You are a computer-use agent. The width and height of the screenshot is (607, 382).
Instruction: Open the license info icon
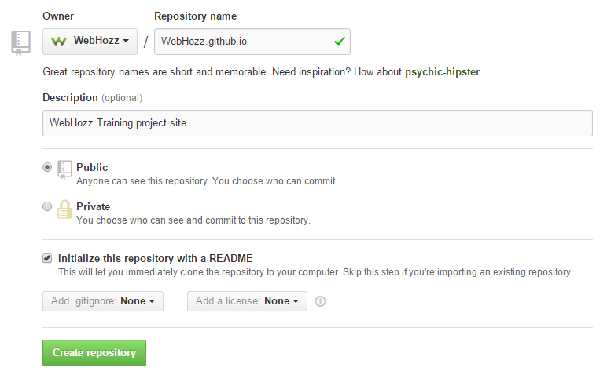pos(320,301)
